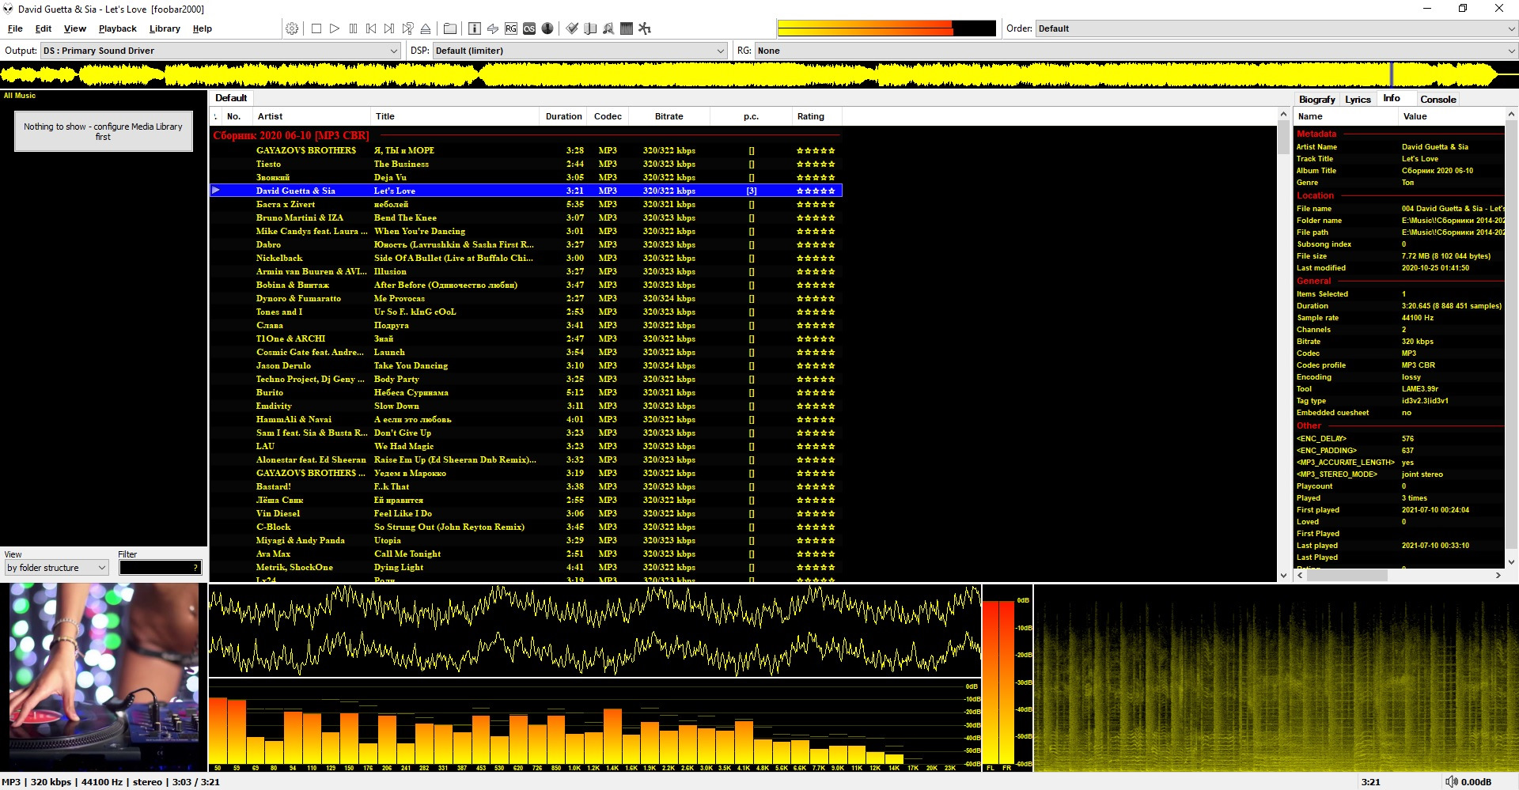Viewport: 1519px width, 790px height.
Task: Play a random track with question-mark icon
Action: click(407, 28)
